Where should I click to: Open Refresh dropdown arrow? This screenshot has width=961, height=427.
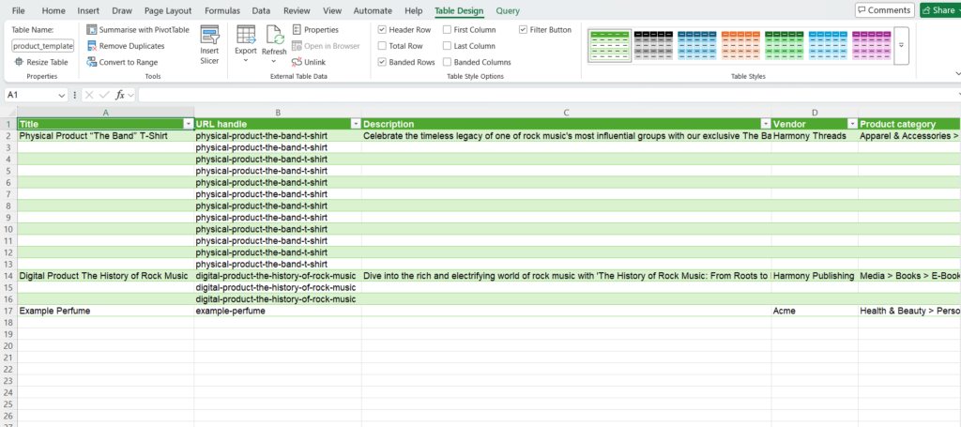[274, 61]
